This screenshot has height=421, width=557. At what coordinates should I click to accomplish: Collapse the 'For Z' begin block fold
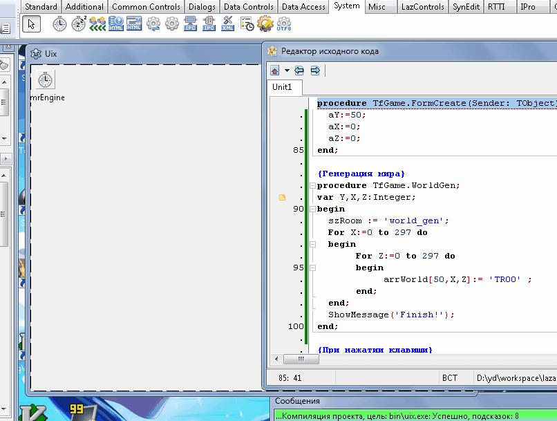tap(312, 268)
